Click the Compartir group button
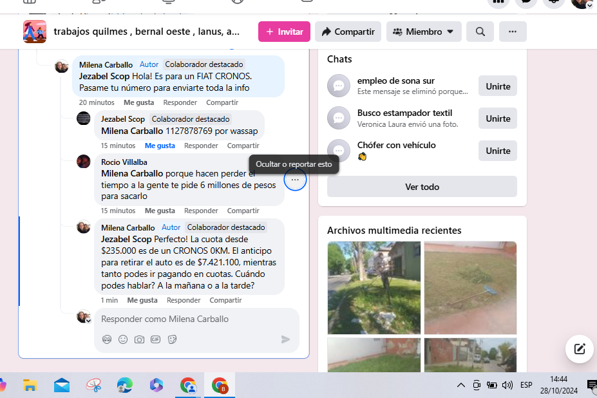The image size is (597, 398). (x=348, y=32)
